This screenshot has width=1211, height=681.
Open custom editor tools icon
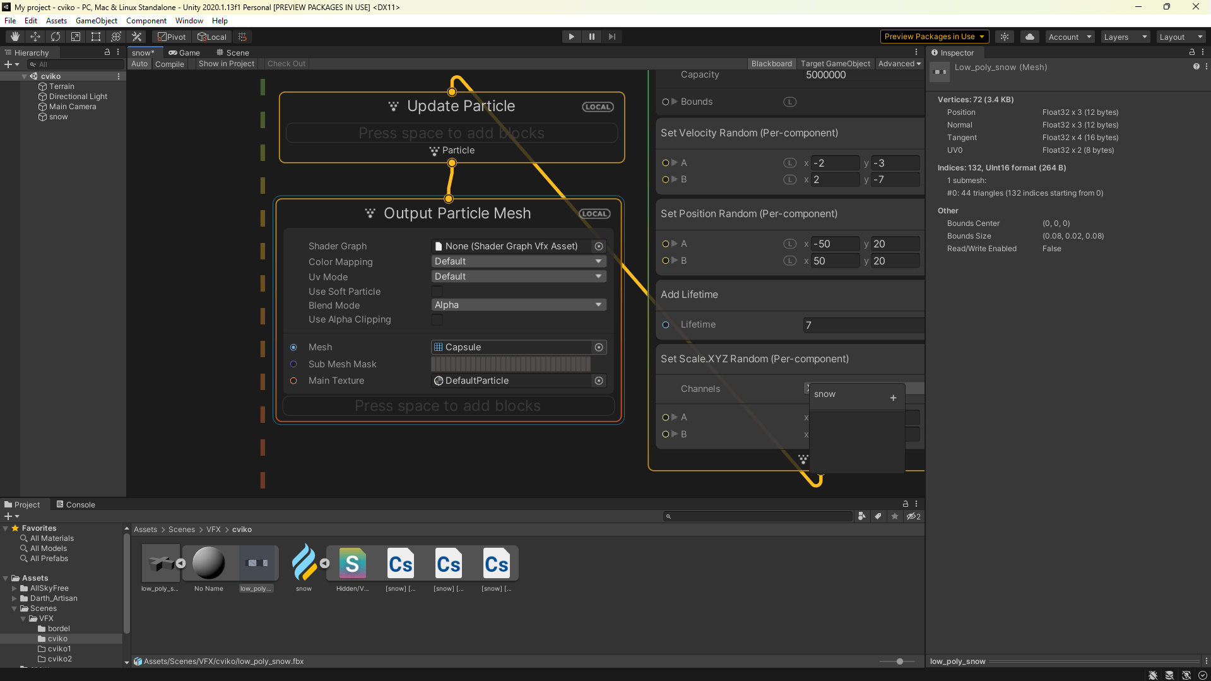[136, 37]
